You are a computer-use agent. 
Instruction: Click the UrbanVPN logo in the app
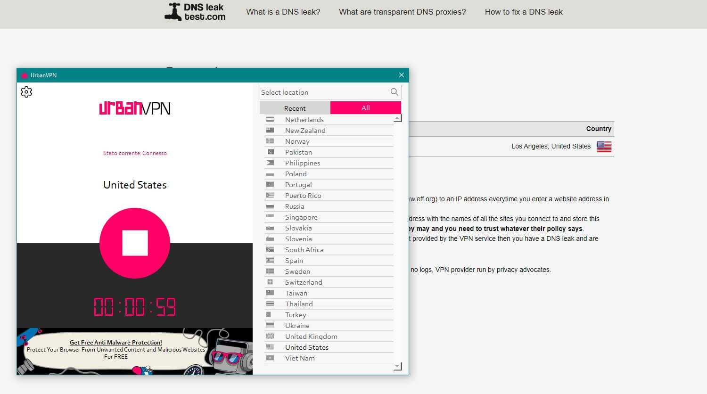(135, 108)
